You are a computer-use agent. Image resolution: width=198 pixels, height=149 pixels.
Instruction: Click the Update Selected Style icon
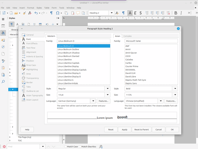(x=117, y=13)
